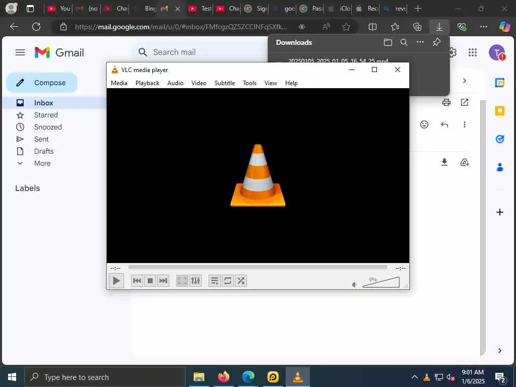Download the email attachment

tap(444, 162)
